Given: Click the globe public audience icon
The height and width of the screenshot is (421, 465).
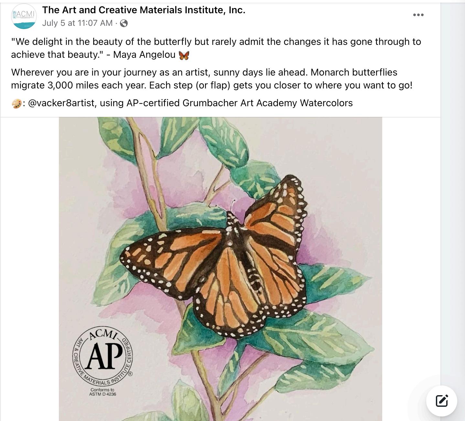Looking at the screenshot, I should coord(124,23).
